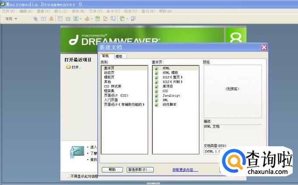Select the 基本页 category

(125, 68)
